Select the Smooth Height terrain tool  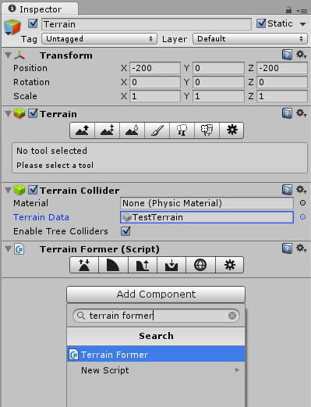tap(132, 130)
